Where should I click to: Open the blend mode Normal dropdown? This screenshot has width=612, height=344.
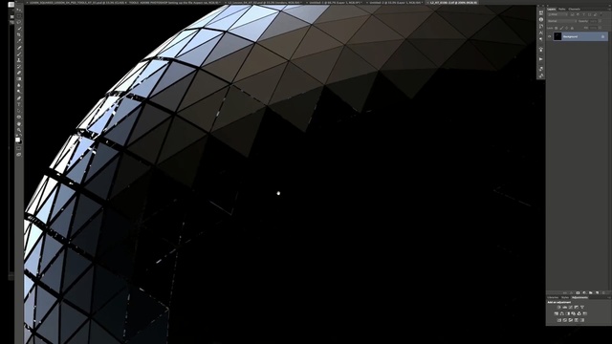(562, 21)
